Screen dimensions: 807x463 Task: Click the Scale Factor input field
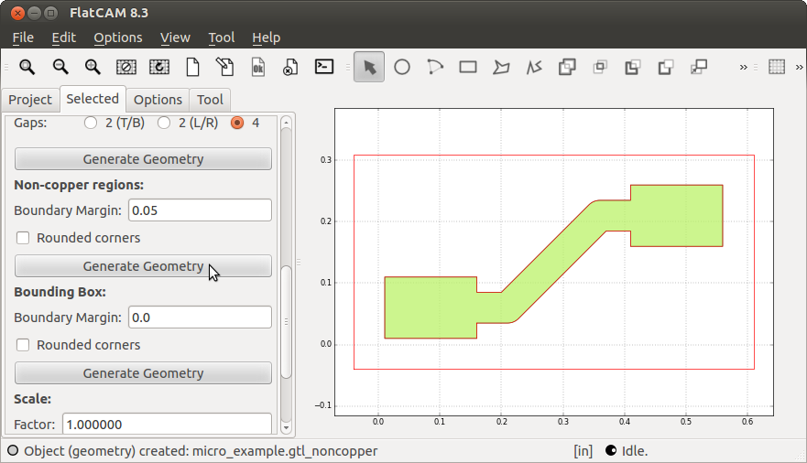(167, 425)
